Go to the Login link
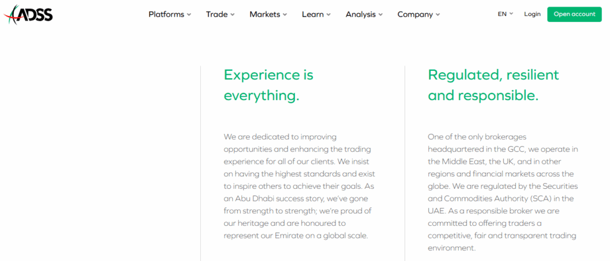610x261 pixels. (533, 14)
